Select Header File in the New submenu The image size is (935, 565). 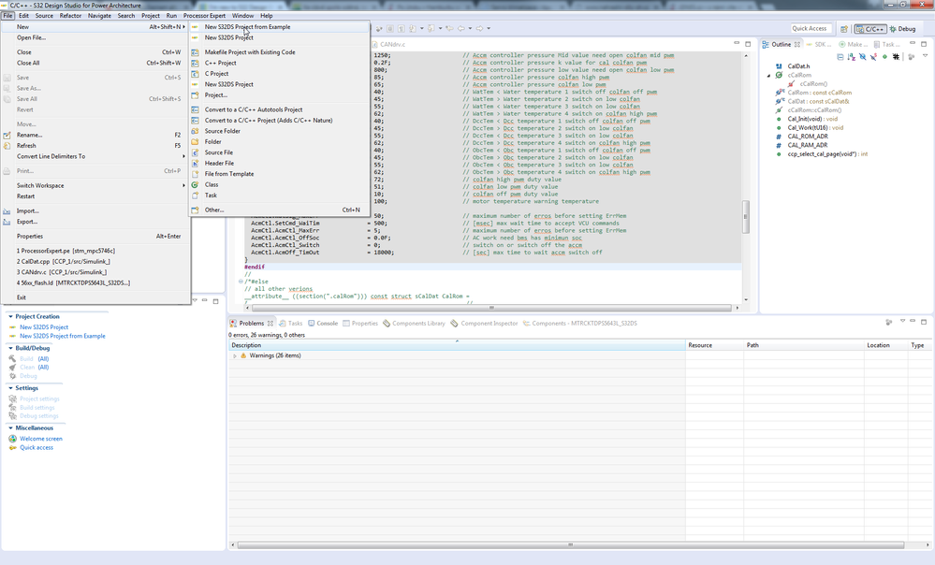point(219,163)
